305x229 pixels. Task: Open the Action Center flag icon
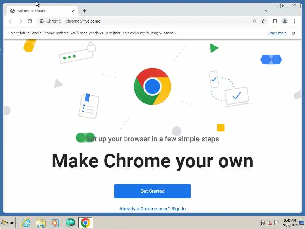tap(276, 222)
